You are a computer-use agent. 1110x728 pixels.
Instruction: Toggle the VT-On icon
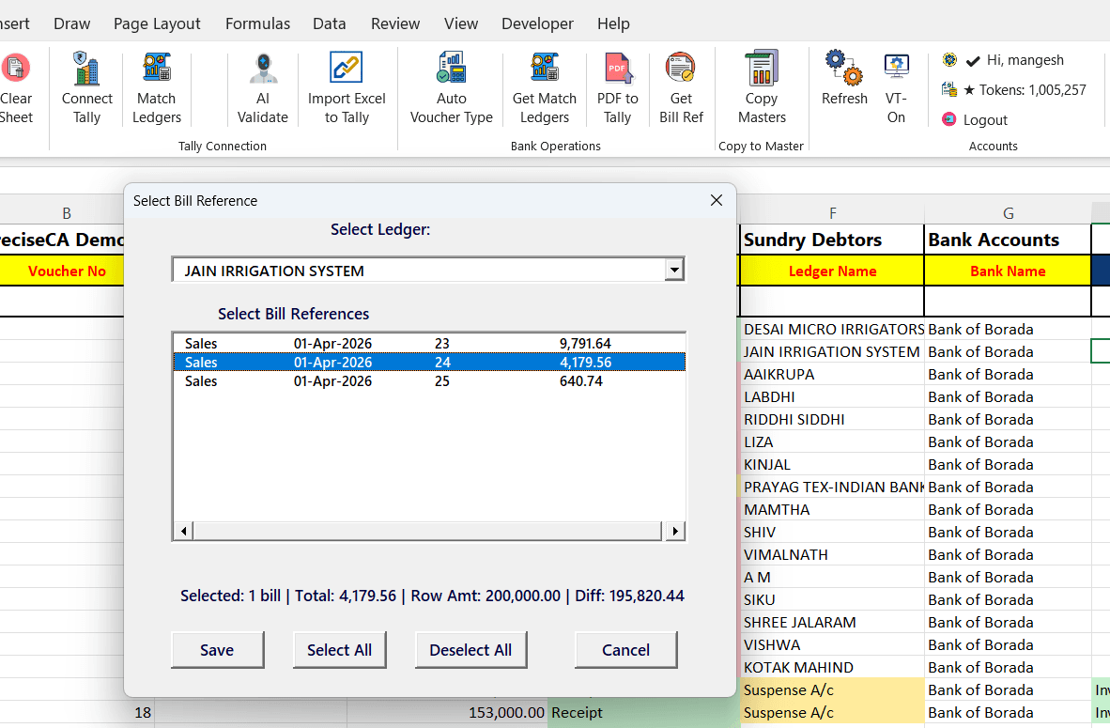point(896,67)
